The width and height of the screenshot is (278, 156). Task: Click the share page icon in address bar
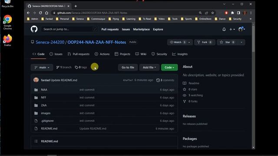206,13
